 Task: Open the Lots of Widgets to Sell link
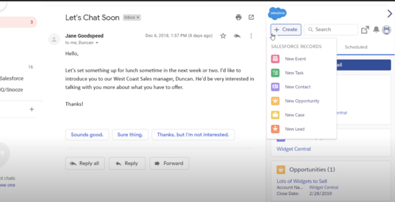click(x=302, y=181)
